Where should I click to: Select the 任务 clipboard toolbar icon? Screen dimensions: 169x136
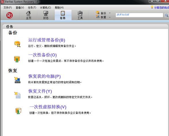tap(63, 13)
